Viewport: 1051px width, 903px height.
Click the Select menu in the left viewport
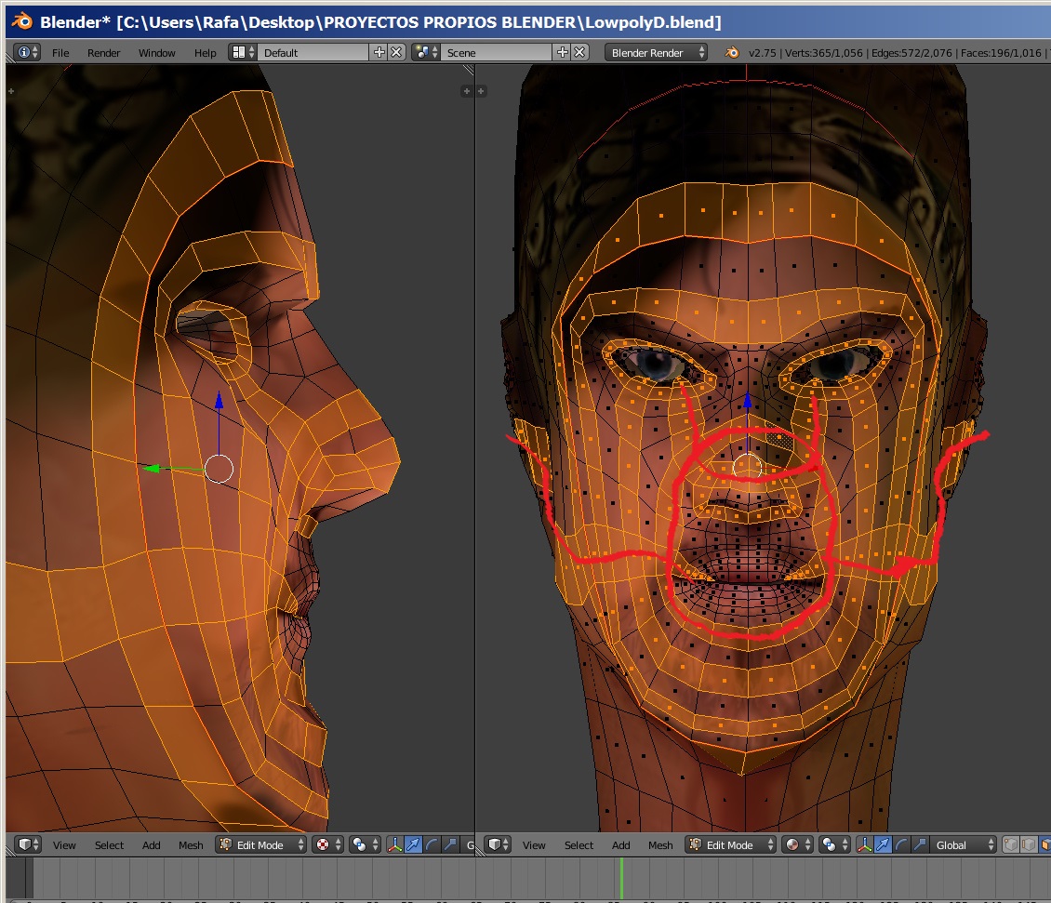point(109,845)
